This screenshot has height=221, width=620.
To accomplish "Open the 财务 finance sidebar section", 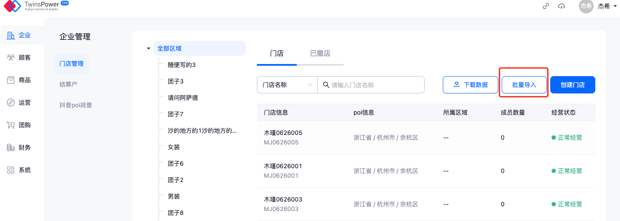I will point(19,147).
